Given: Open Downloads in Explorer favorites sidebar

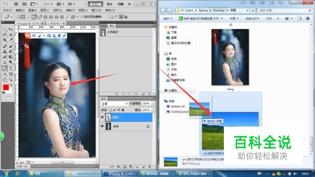Looking at the screenshot, I should pyautogui.click(x=172, y=32).
